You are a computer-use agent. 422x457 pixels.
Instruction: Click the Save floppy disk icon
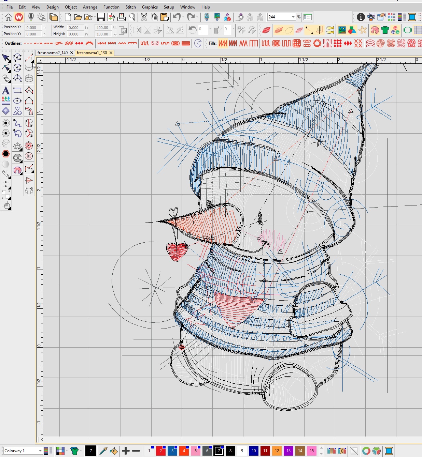pos(101,17)
